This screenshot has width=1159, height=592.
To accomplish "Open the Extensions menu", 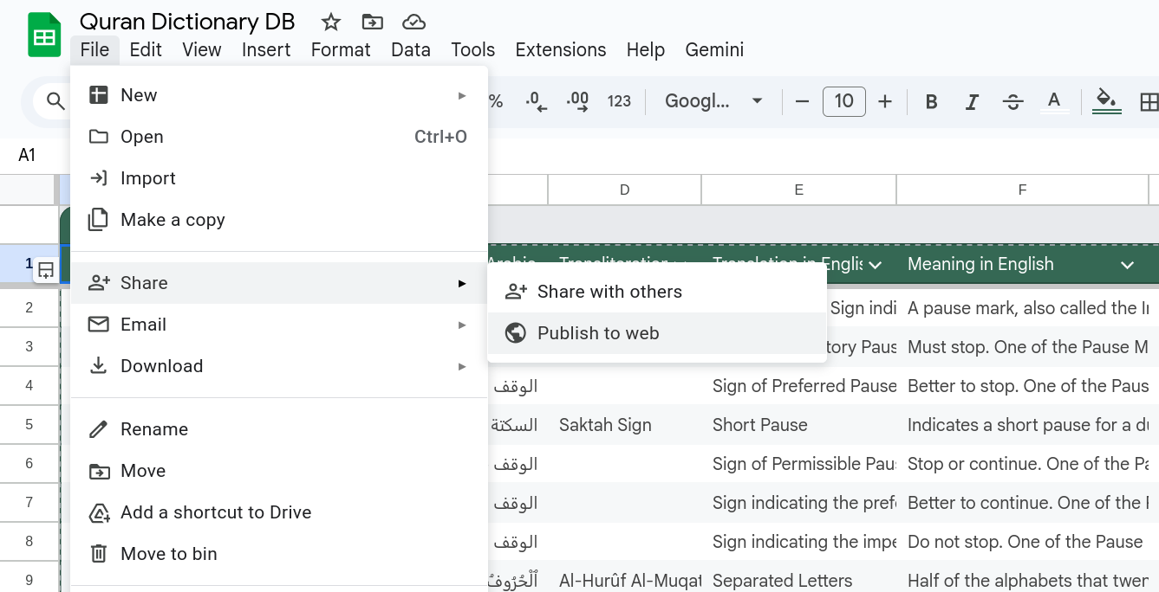I will pyautogui.click(x=560, y=50).
